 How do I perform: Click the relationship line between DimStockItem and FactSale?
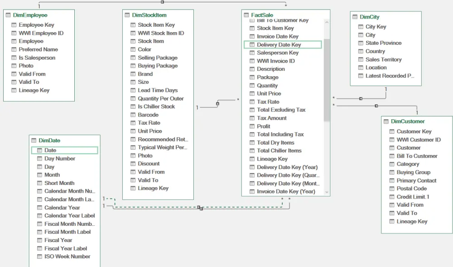click(217, 104)
